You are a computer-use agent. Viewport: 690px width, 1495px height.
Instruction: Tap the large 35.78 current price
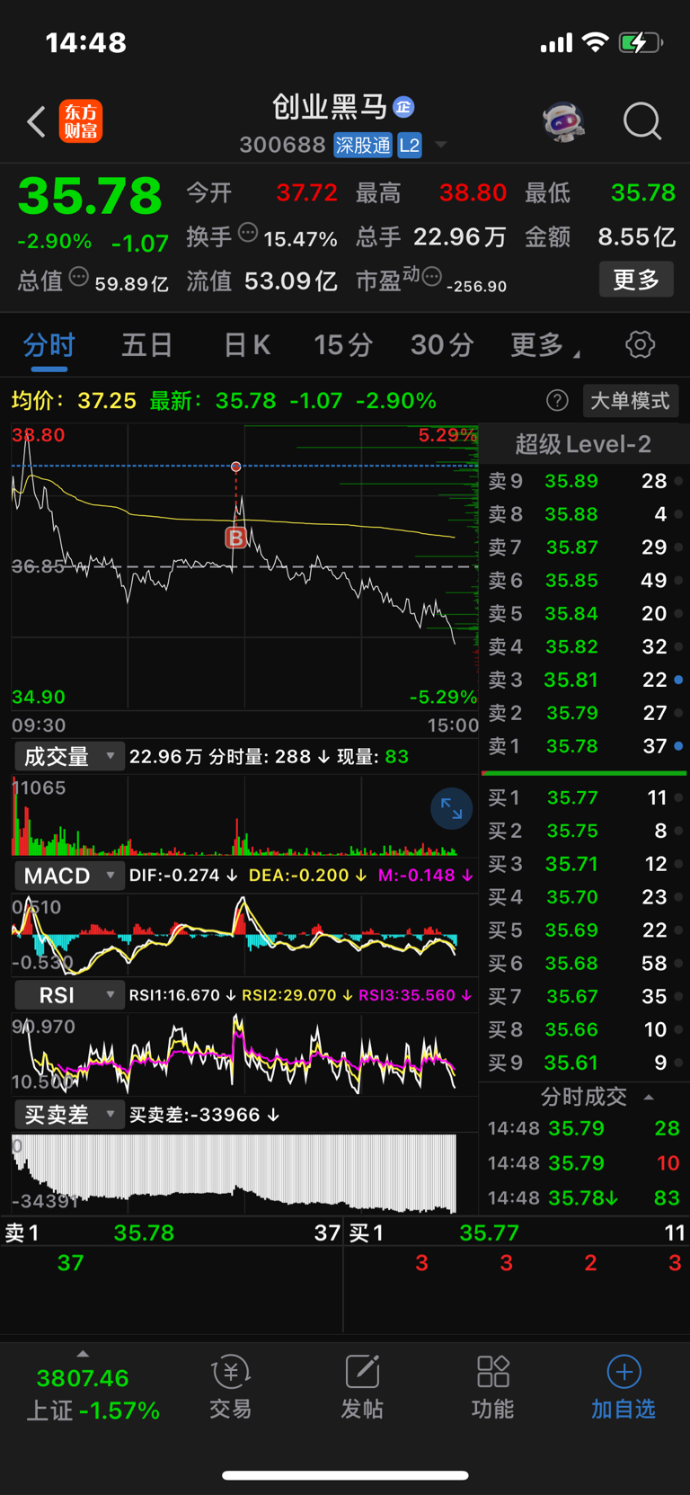point(90,196)
